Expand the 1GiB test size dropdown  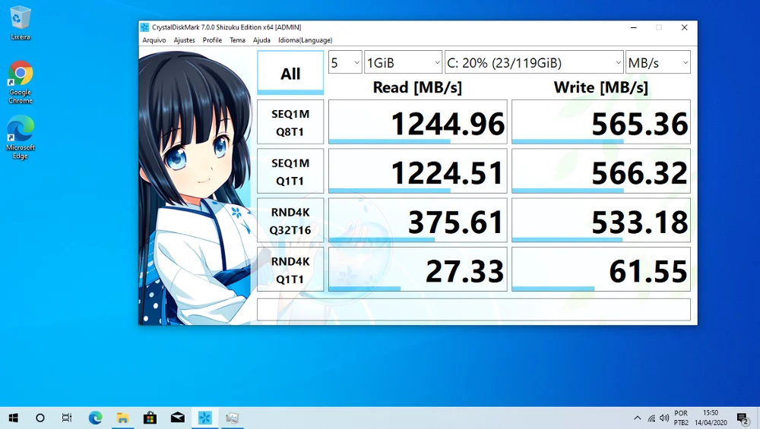(404, 62)
